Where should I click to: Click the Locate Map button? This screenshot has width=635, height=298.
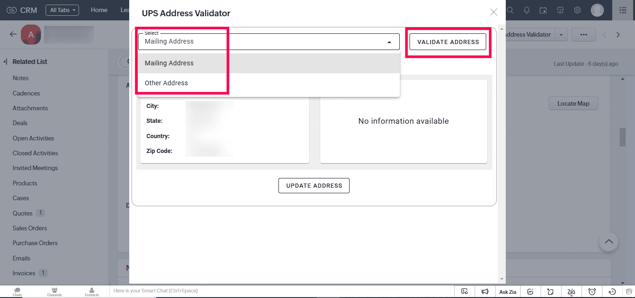tap(573, 103)
